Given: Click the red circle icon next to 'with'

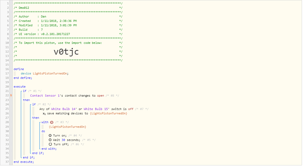Looking at the screenshot, I should [52, 122].
